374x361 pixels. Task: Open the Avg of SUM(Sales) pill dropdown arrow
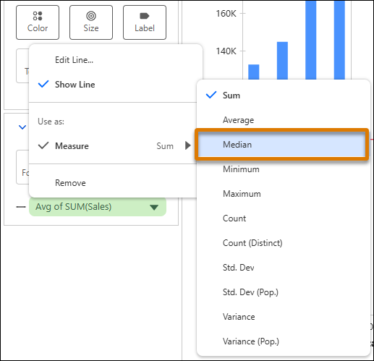(x=154, y=207)
